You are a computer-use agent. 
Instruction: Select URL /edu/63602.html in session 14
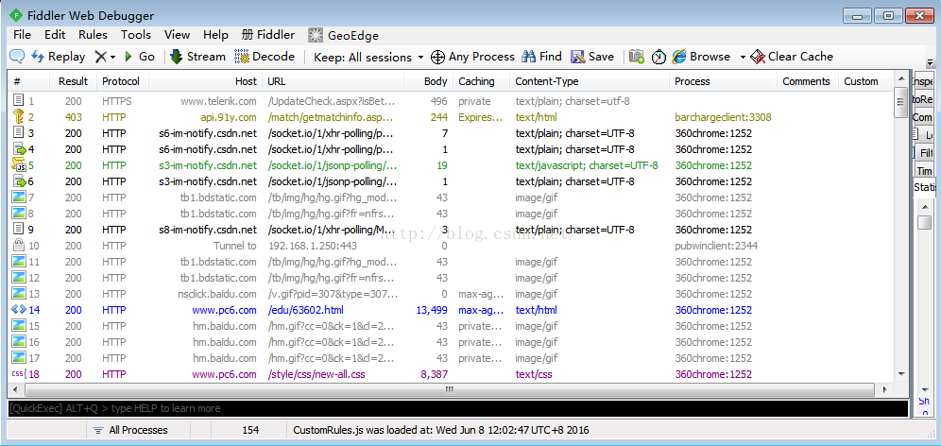[305, 310]
